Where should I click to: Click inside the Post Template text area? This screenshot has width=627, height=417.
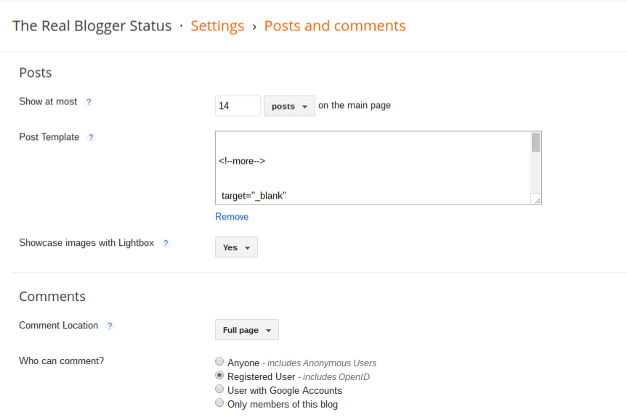[373, 168]
